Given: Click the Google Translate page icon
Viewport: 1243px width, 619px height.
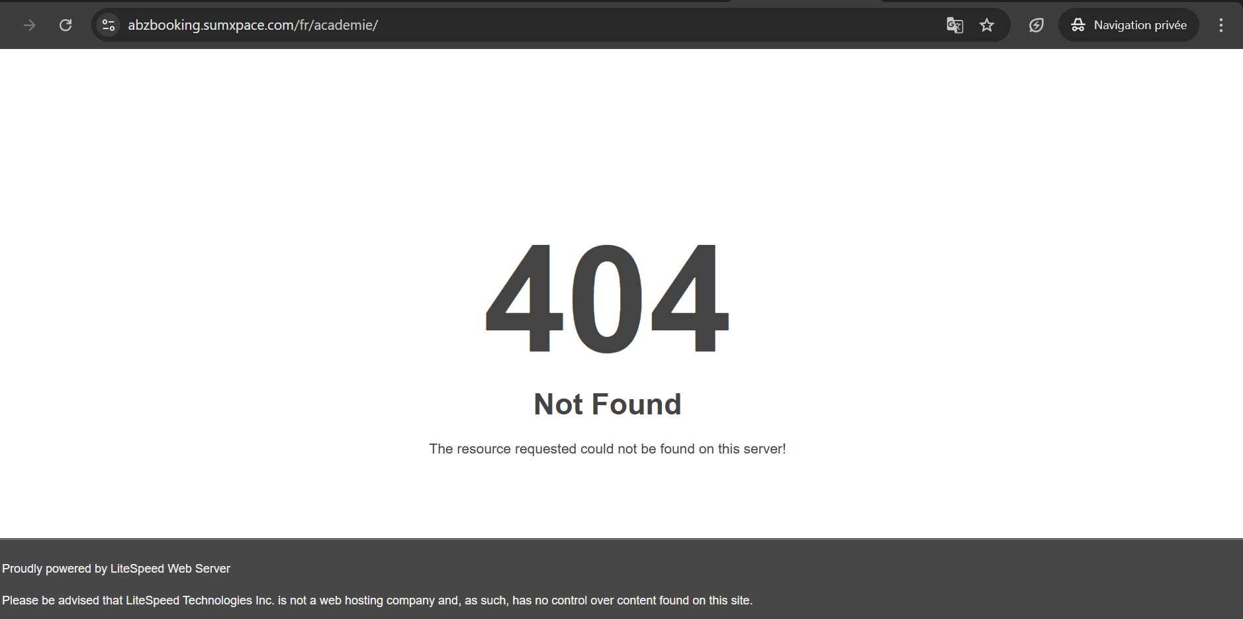Looking at the screenshot, I should [x=954, y=25].
